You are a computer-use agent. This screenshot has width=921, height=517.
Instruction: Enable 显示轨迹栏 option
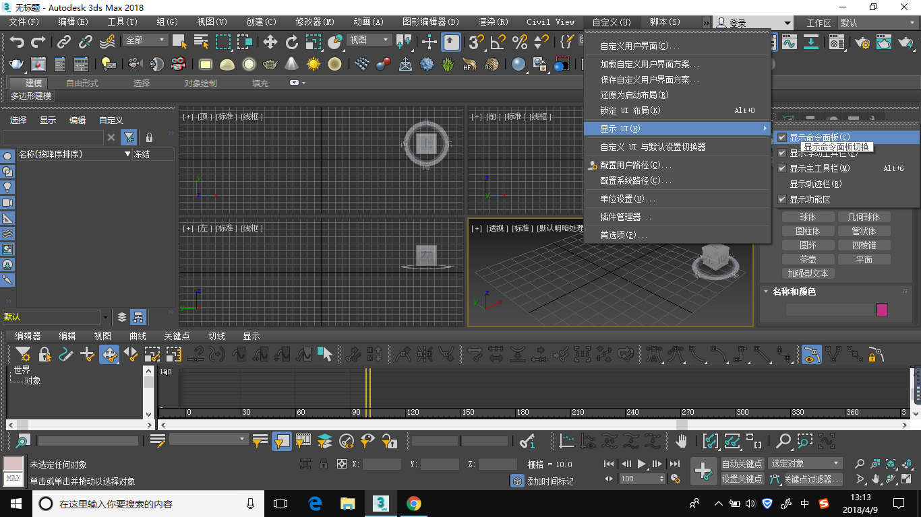(815, 184)
